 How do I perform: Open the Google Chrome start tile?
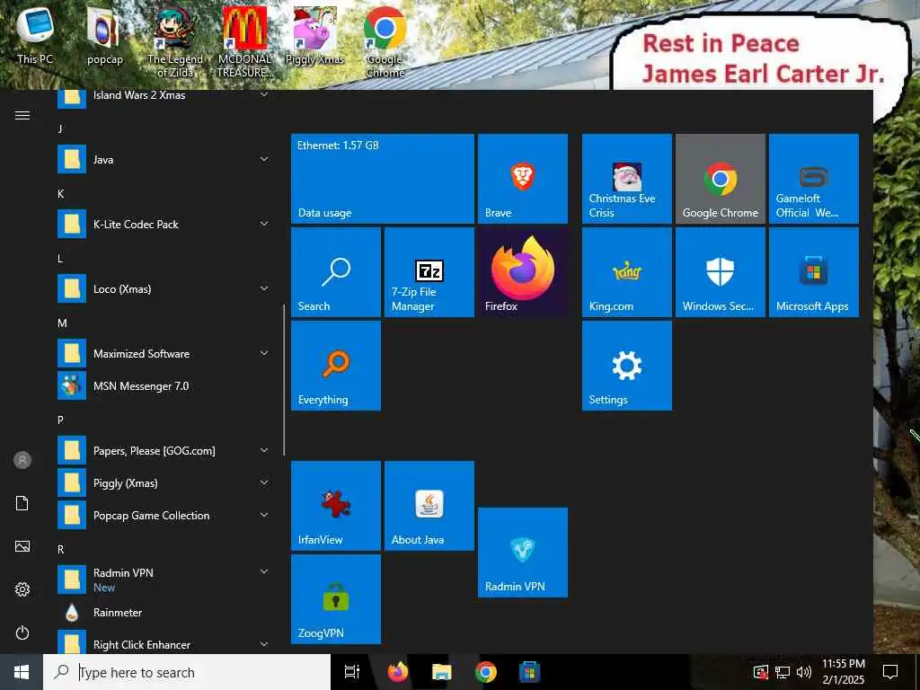pos(720,179)
